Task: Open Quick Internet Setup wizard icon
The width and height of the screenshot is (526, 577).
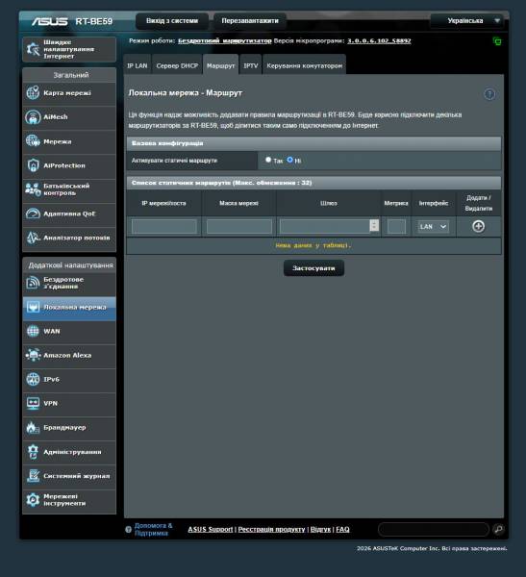Action: (x=33, y=49)
